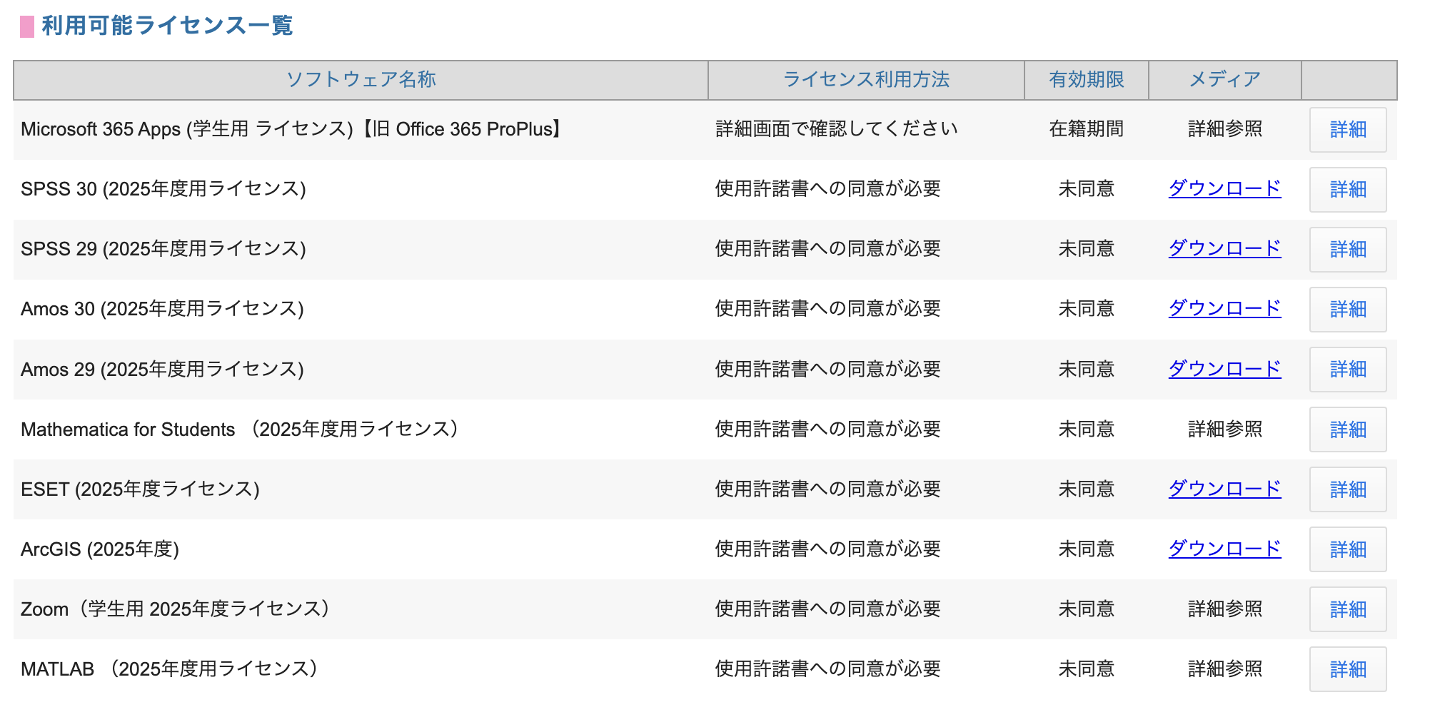Click 詳細参照 in the Zoom row
The width and height of the screenshot is (1435, 722).
click(x=1225, y=609)
